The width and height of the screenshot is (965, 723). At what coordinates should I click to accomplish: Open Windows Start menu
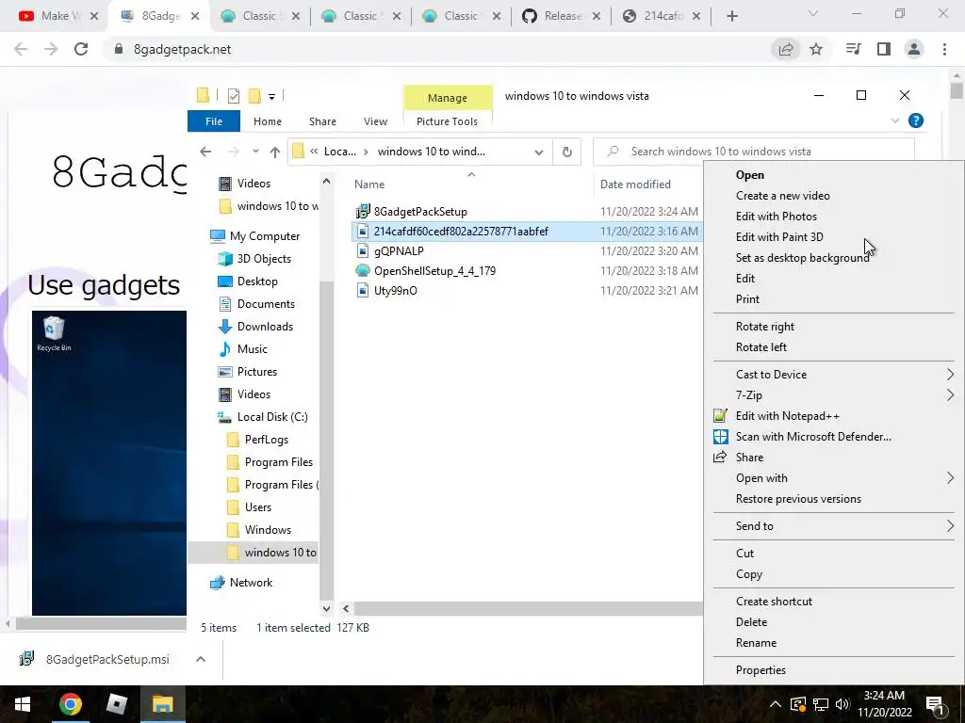[23, 704]
